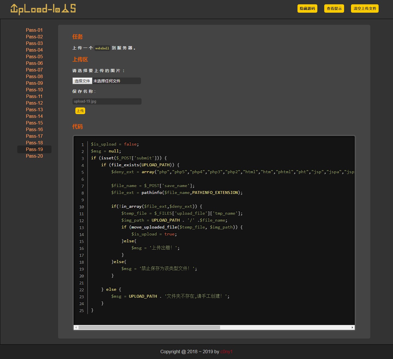Click the right arrow of the code scrollbar

coord(352,327)
